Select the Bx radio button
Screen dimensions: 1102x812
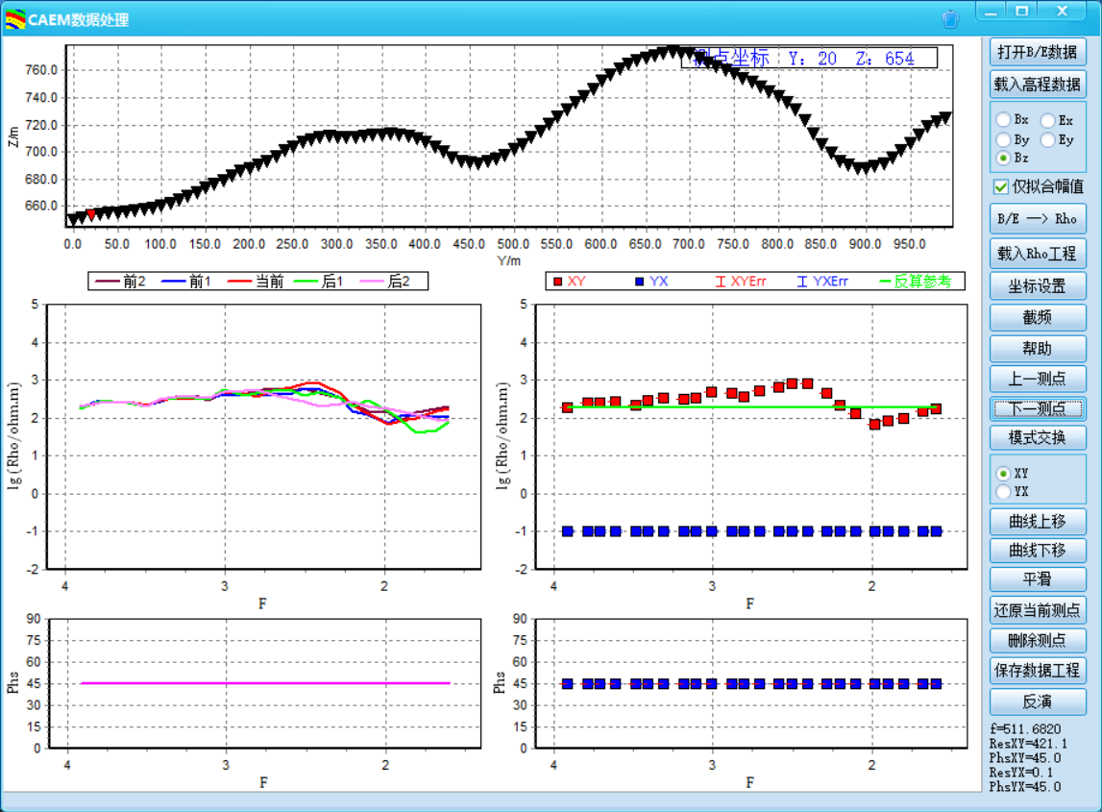click(x=1003, y=120)
